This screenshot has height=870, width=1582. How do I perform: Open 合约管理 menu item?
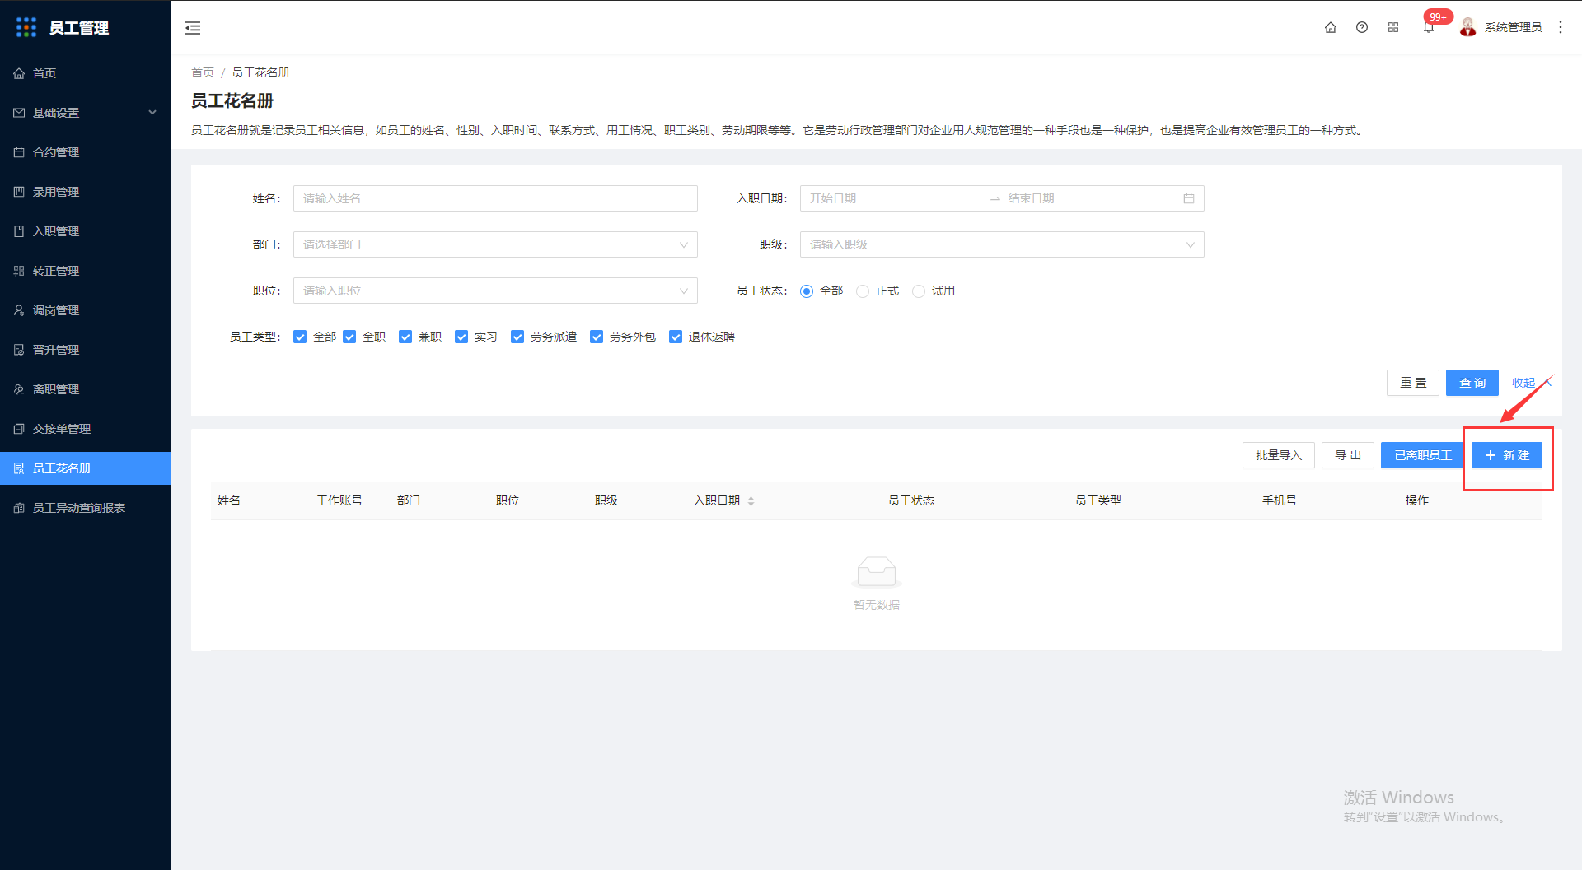tap(86, 152)
